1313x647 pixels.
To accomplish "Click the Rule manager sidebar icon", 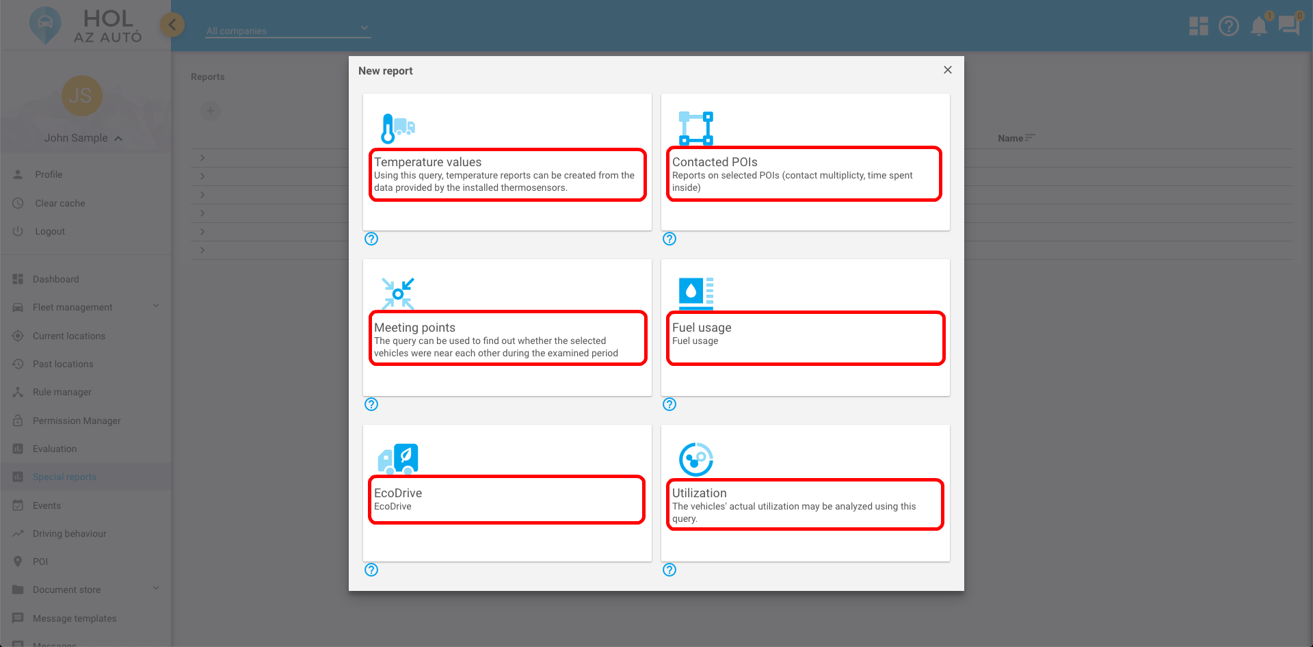I will pos(18,392).
